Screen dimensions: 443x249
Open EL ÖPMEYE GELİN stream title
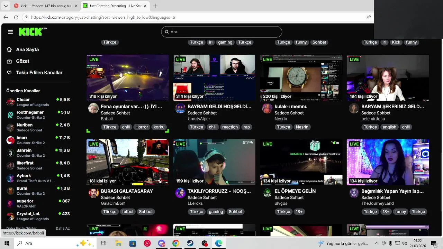(x=295, y=191)
